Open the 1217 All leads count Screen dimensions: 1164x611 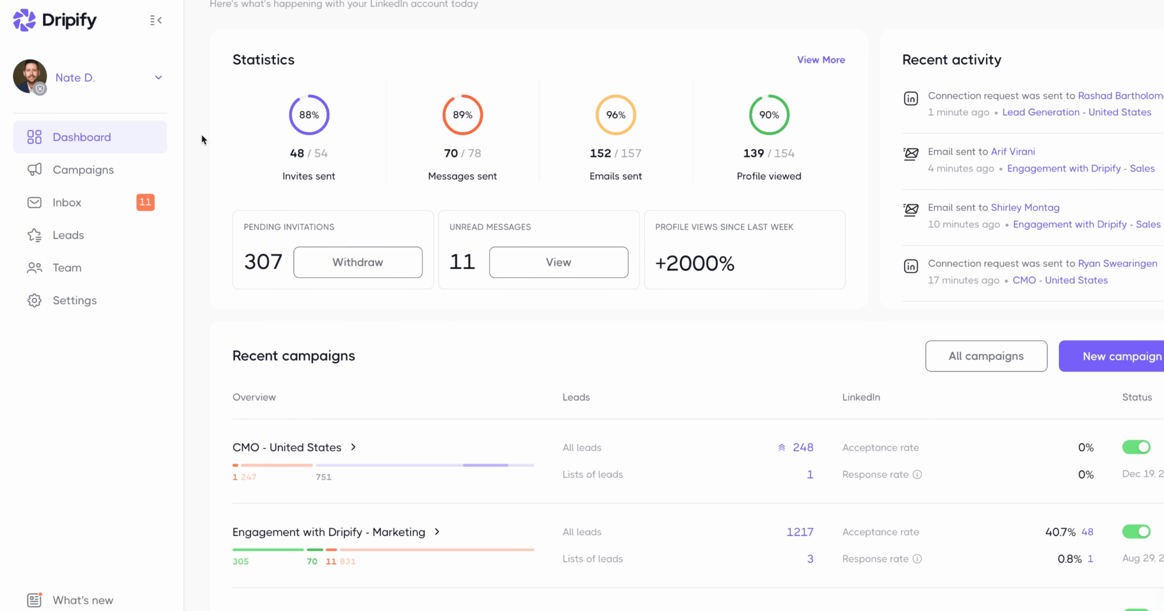800,532
